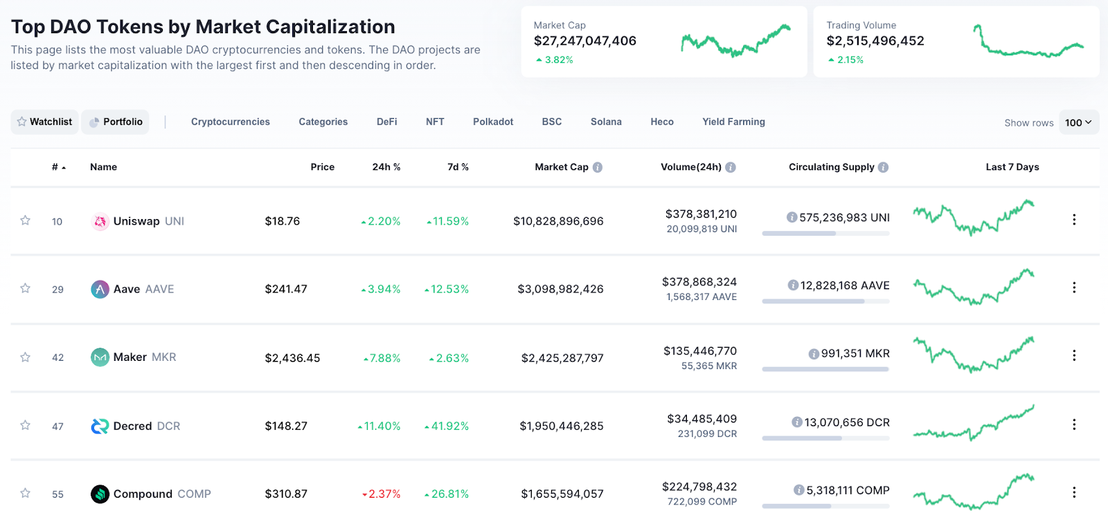
Task: Click the Volume(24h) column info icon
Action: 731,167
